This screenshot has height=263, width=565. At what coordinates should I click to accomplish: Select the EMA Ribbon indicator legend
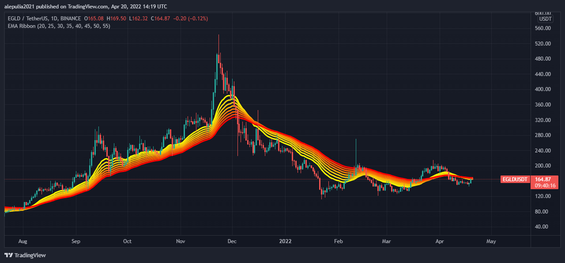coord(59,26)
